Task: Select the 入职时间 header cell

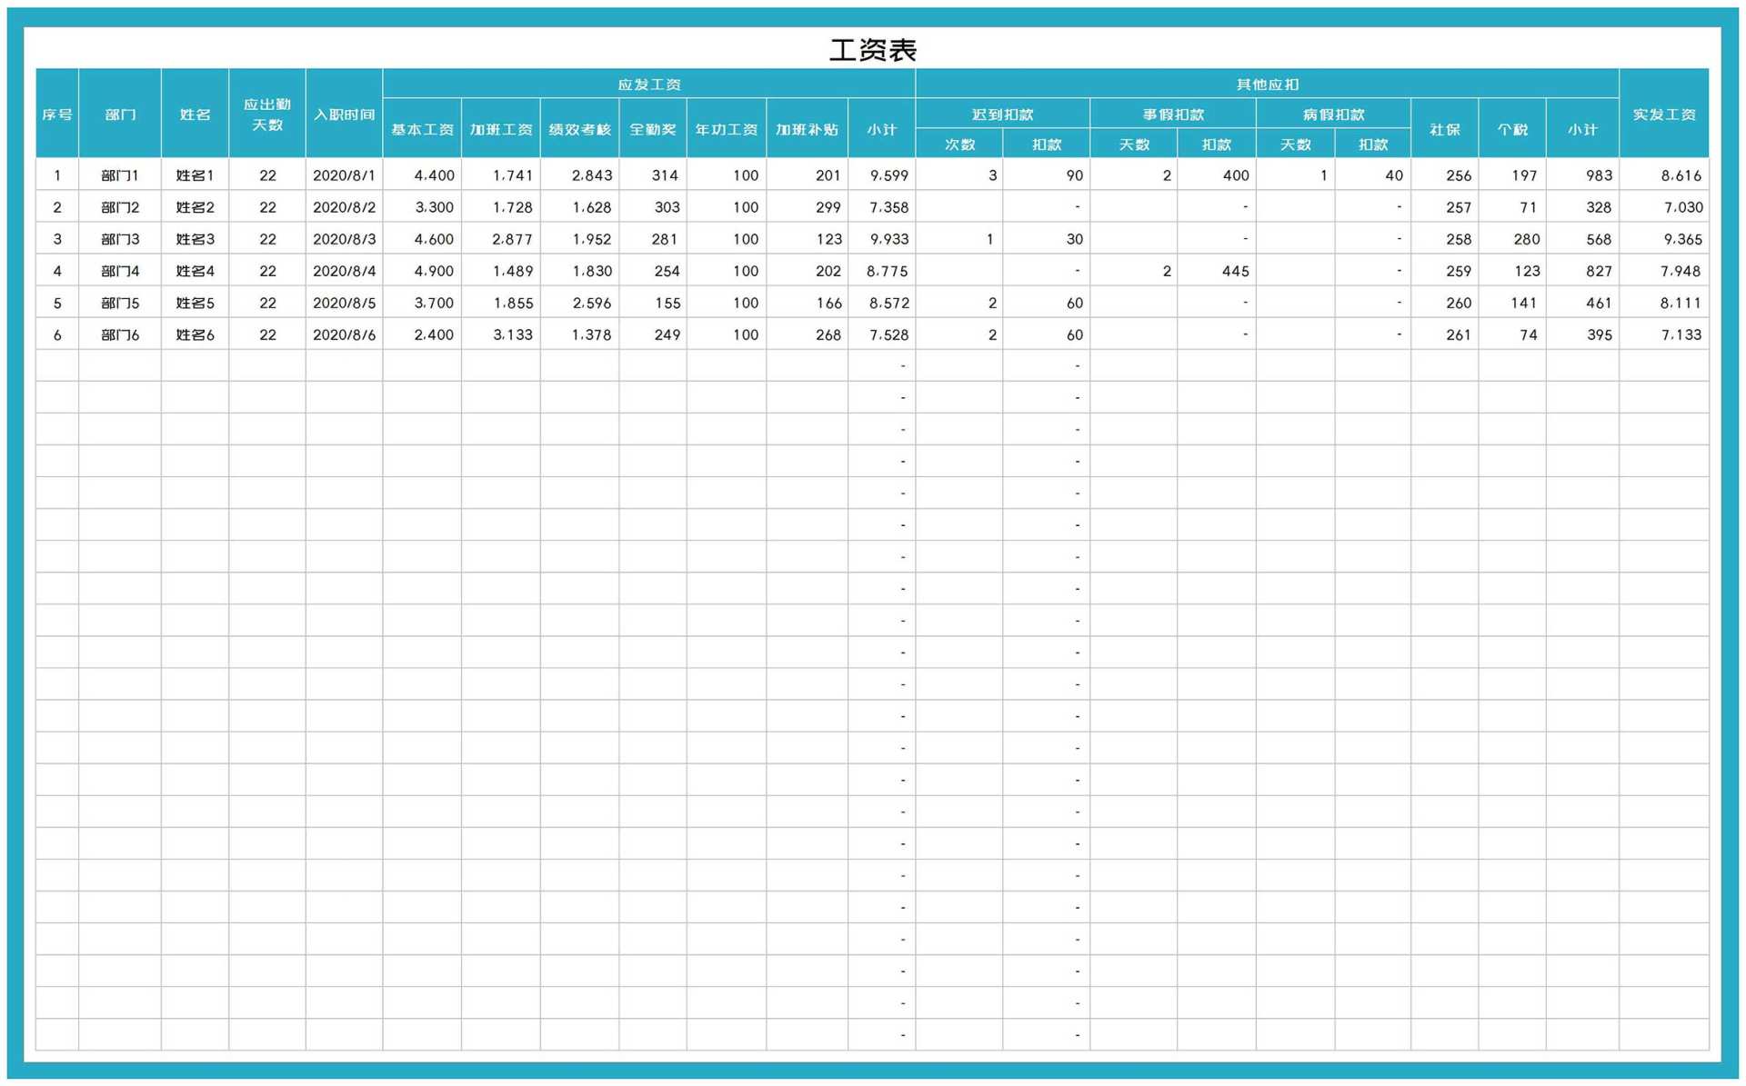Action: pos(345,114)
